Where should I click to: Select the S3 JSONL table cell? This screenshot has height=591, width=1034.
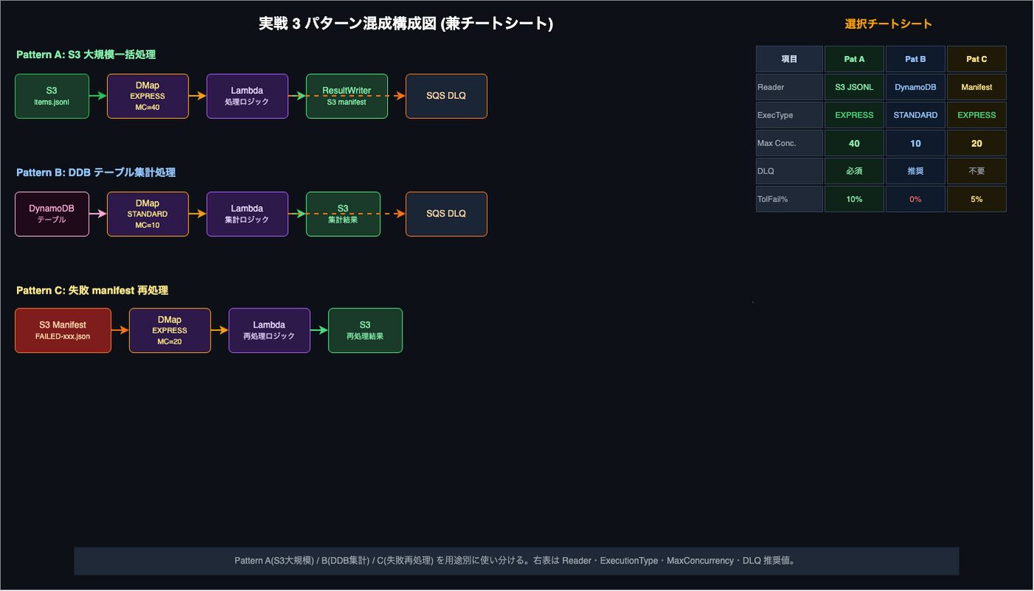855,87
